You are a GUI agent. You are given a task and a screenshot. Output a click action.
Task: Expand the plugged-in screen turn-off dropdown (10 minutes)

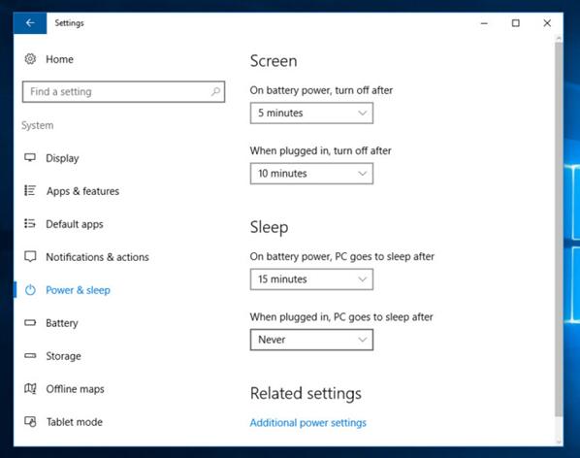311,174
